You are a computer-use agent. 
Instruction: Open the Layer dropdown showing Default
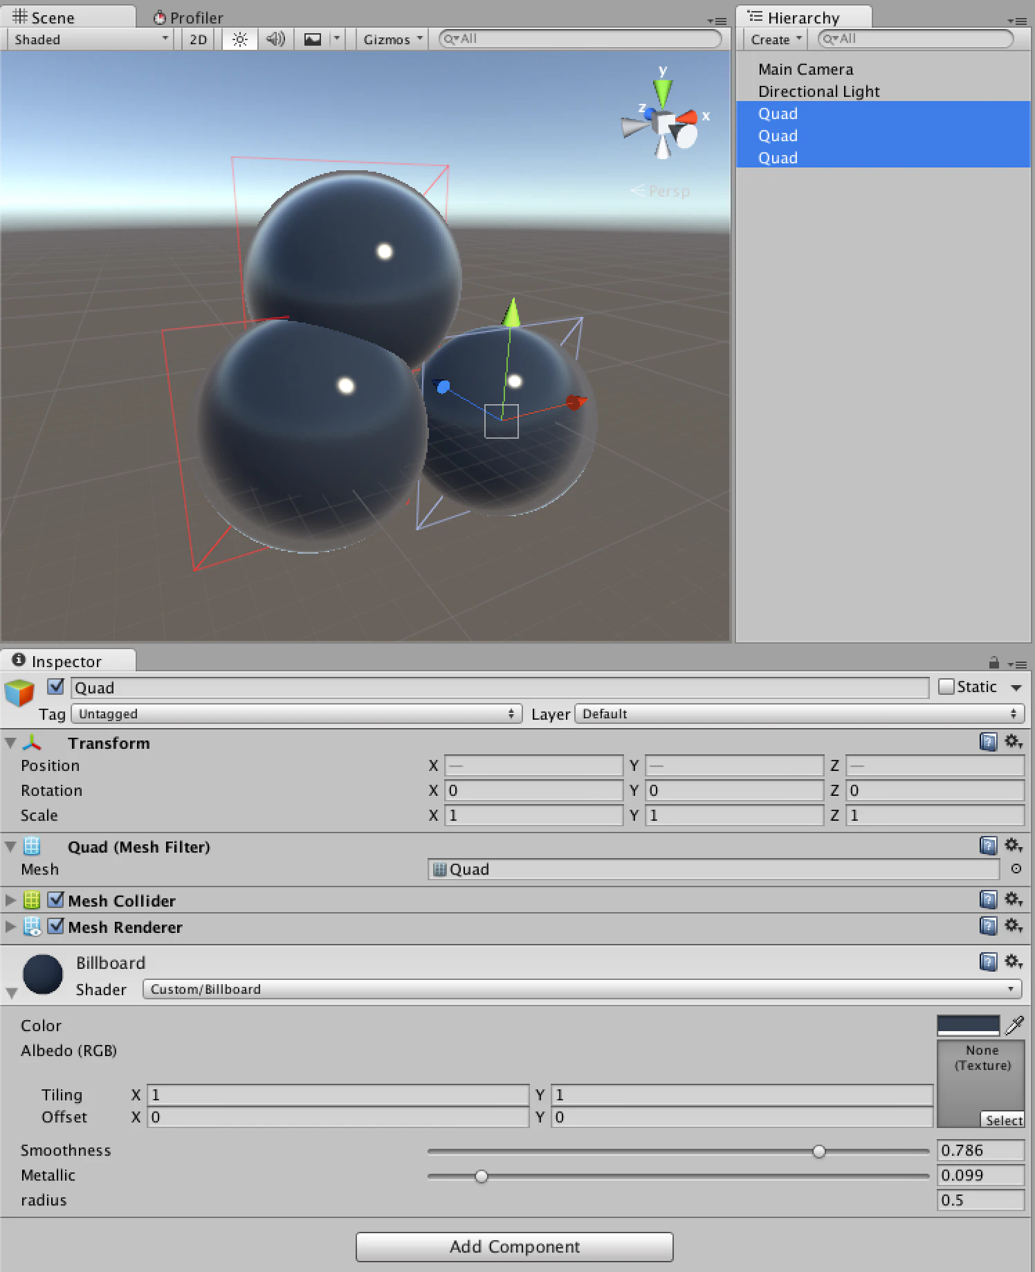pos(800,714)
